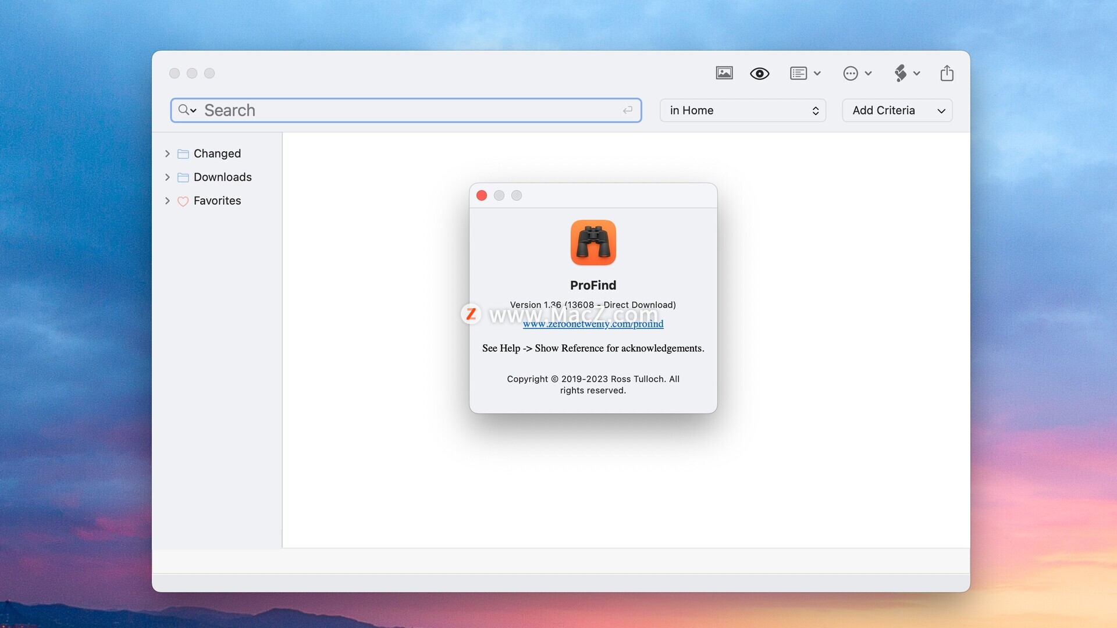Viewport: 1117px width, 628px height.
Task: Expand the Changed folder
Action: point(168,154)
